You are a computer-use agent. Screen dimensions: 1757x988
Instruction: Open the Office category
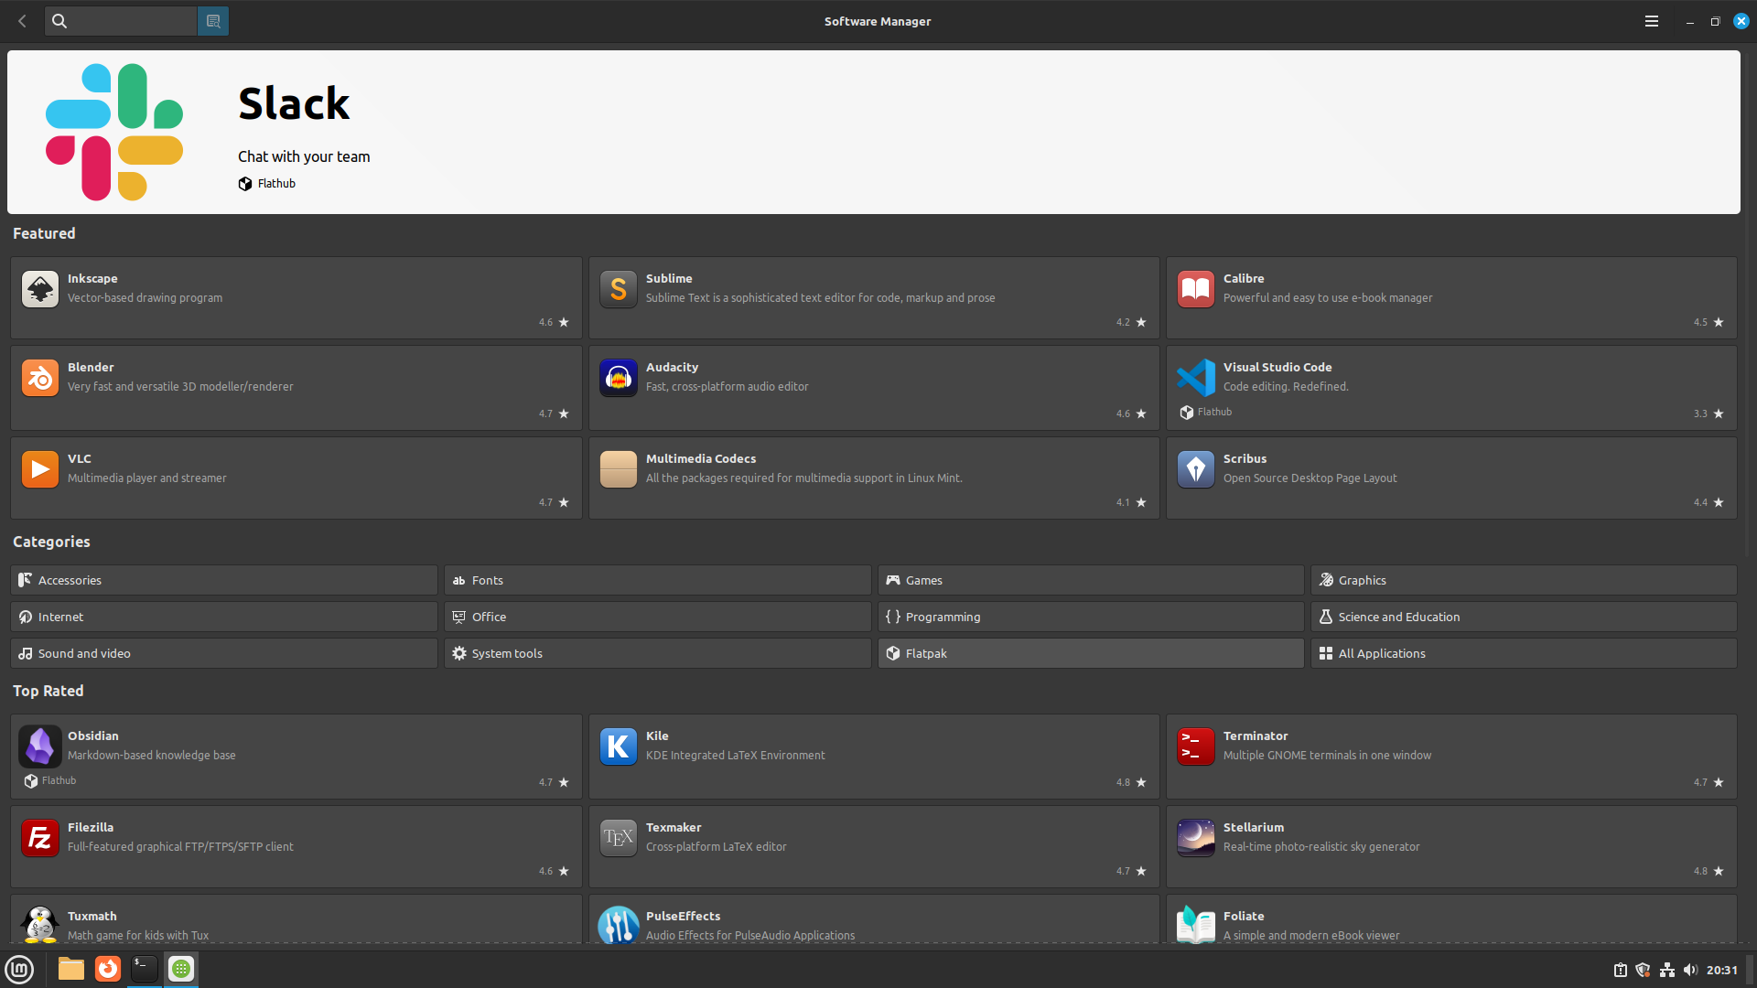coord(657,617)
